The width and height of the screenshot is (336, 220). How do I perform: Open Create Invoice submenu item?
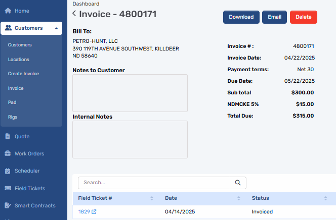[23, 74]
